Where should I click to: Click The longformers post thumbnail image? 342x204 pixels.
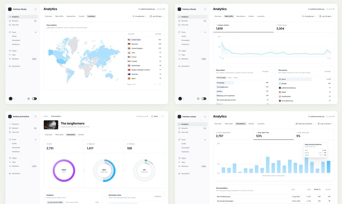pos(51,125)
